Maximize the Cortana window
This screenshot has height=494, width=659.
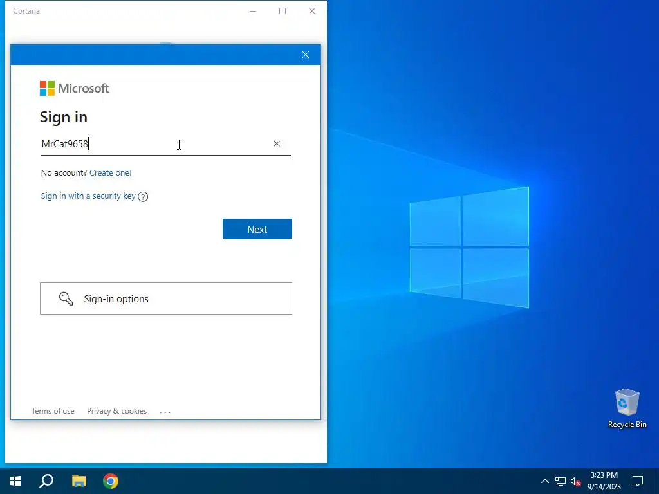(x=283, y=11)
